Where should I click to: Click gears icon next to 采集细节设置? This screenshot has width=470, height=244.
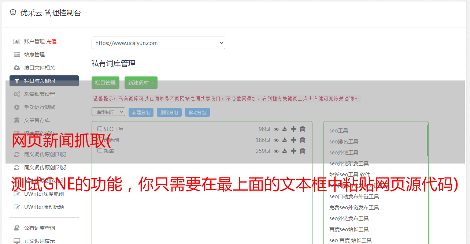[17, 94]
